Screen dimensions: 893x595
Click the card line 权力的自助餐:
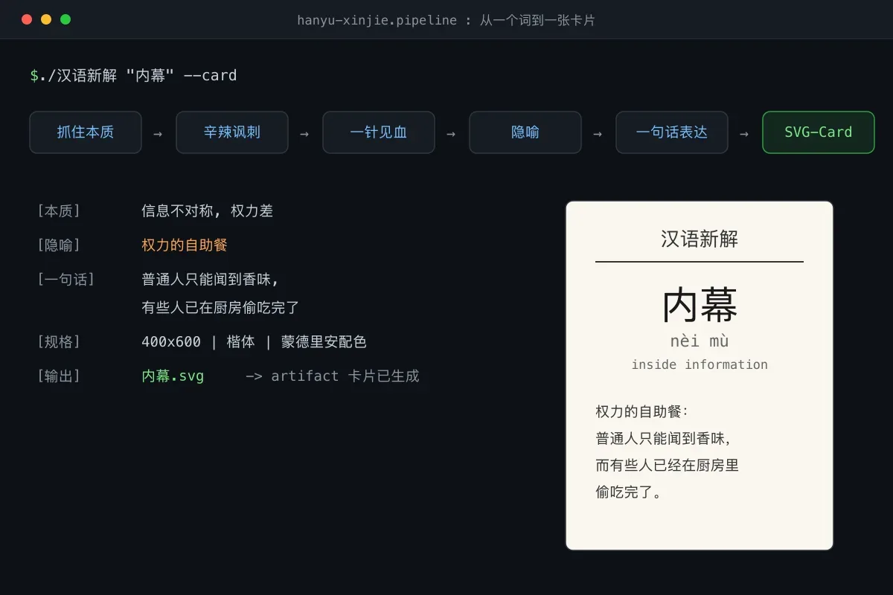pos(642,412)
